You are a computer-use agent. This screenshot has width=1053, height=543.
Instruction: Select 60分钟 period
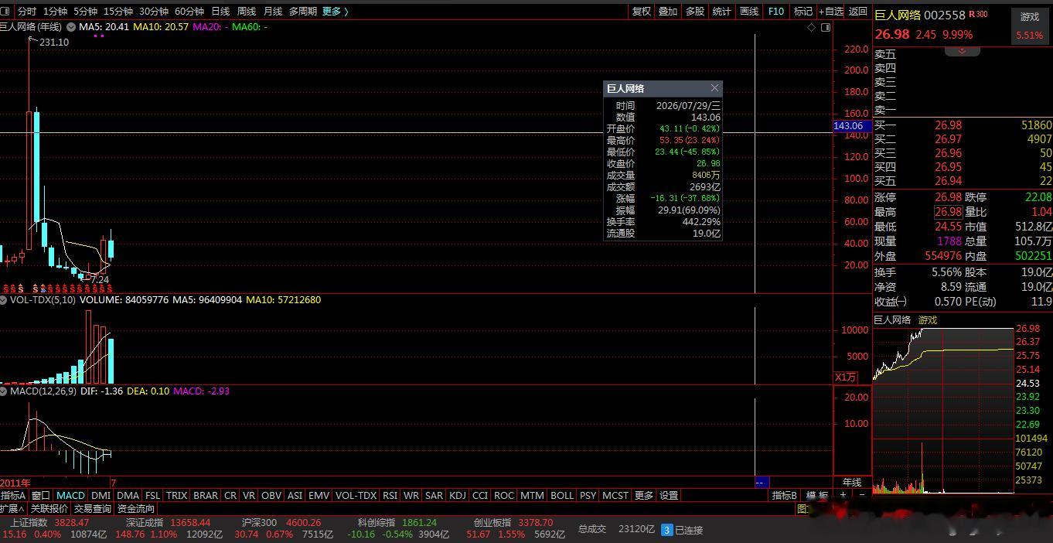[189, 11]
